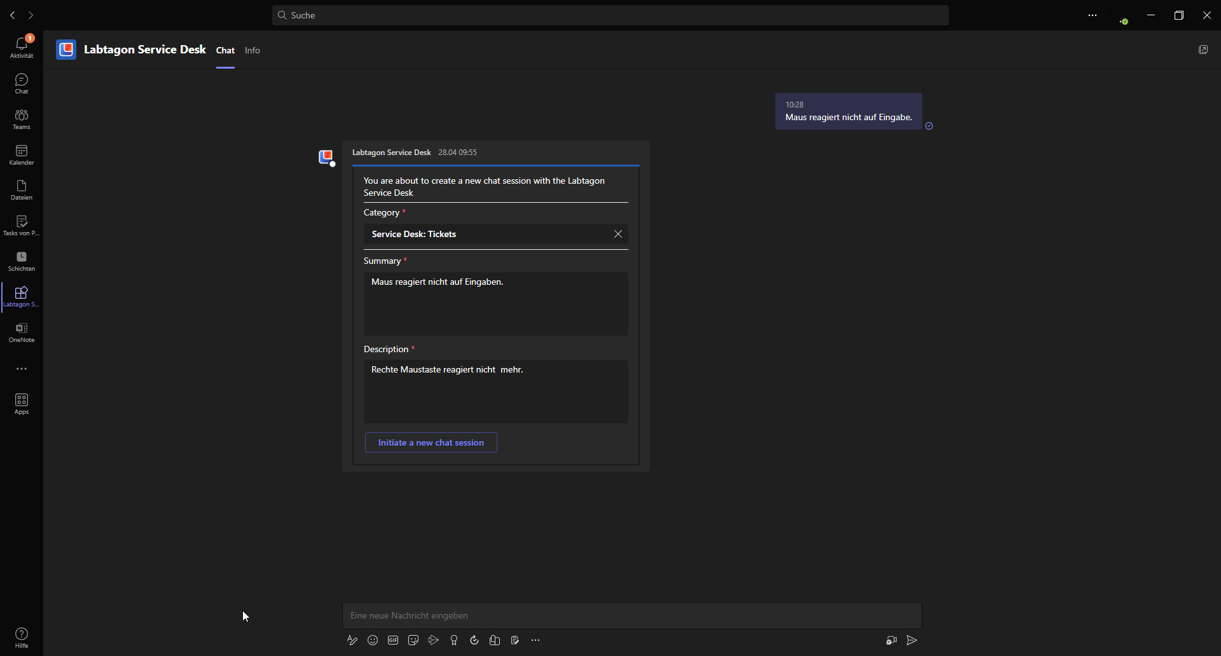Send the message with the arrow icon
The height and width of the screenshot is (656, 1221).
[x=912, y=640]
